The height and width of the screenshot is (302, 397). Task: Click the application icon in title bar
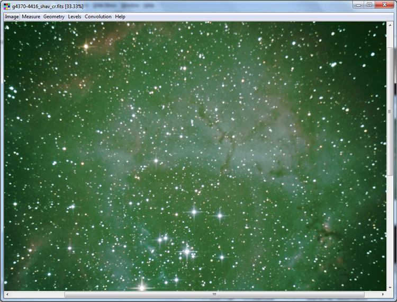coord(7,6)
